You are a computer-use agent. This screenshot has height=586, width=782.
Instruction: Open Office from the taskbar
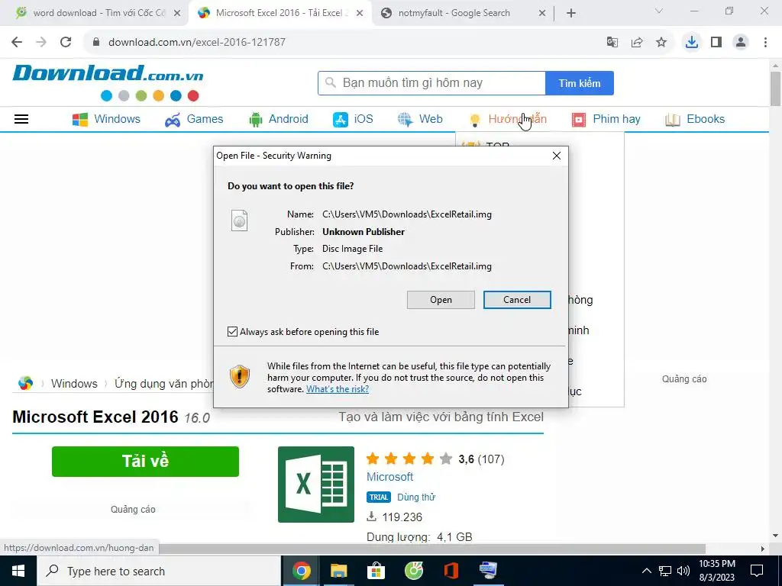pyautogui.click(x=451, y=571)
